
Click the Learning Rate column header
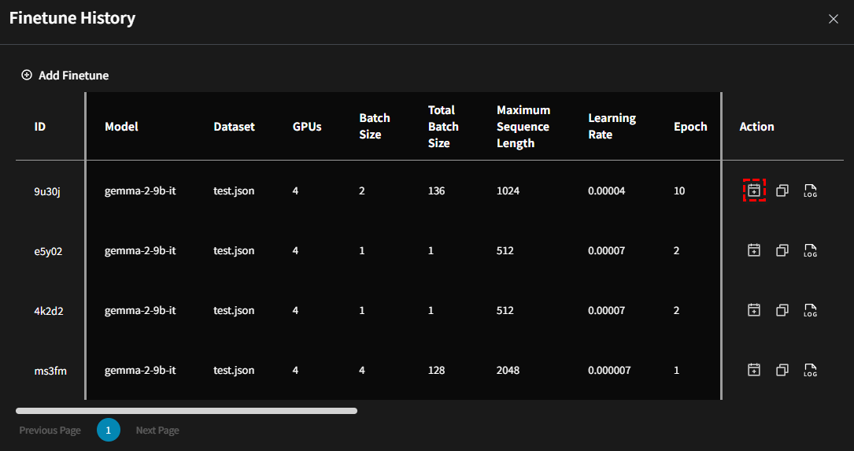612,127
